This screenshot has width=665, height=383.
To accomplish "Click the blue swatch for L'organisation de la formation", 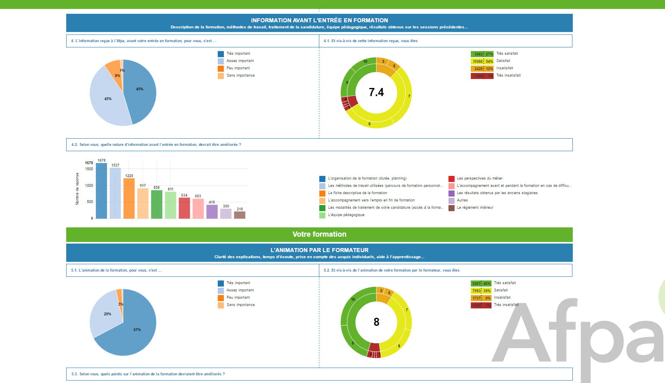I will click(322, 179).
